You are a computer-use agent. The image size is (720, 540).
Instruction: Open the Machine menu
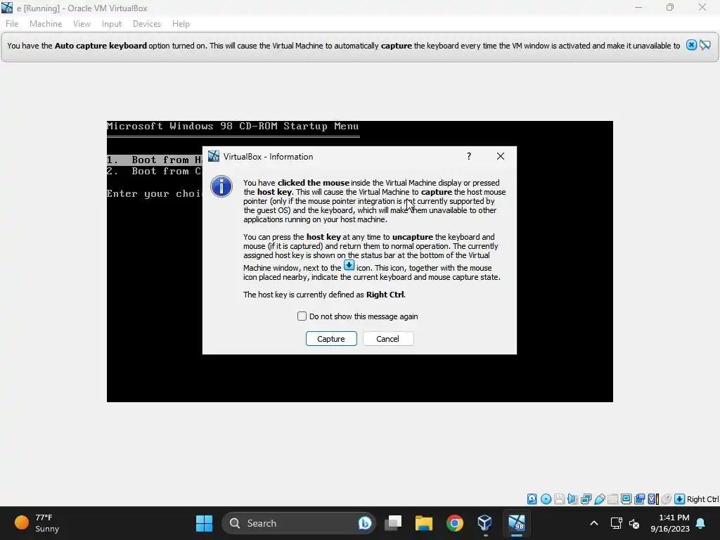46,24
